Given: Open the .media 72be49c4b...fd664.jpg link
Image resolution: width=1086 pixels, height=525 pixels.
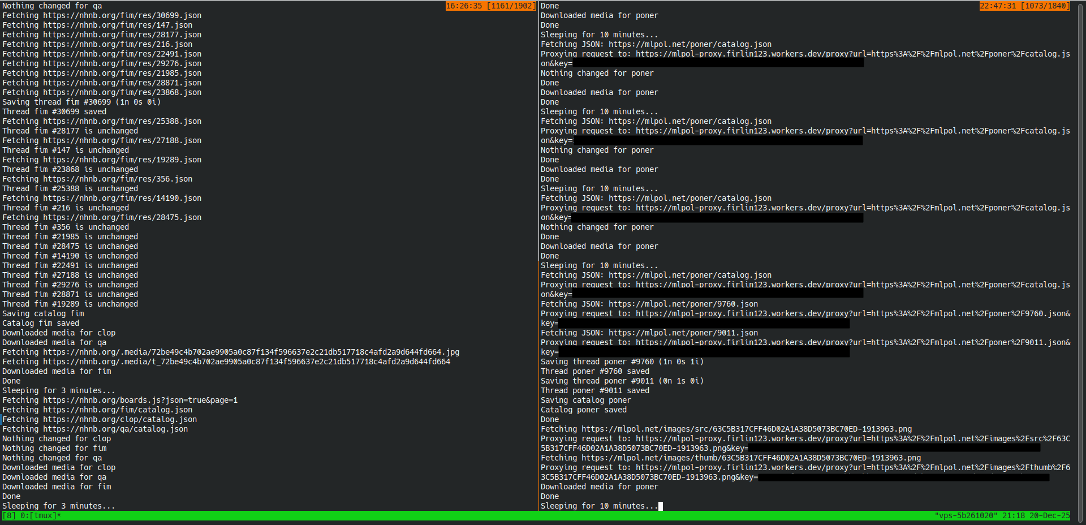Looking at the screenshot, I should click(x=251, y=352).
